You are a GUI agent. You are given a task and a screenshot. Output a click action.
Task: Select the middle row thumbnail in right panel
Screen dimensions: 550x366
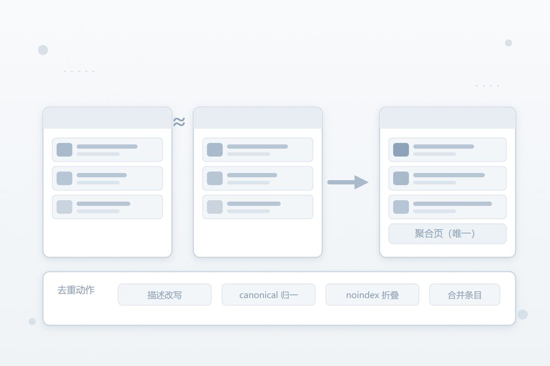[401, 179]
